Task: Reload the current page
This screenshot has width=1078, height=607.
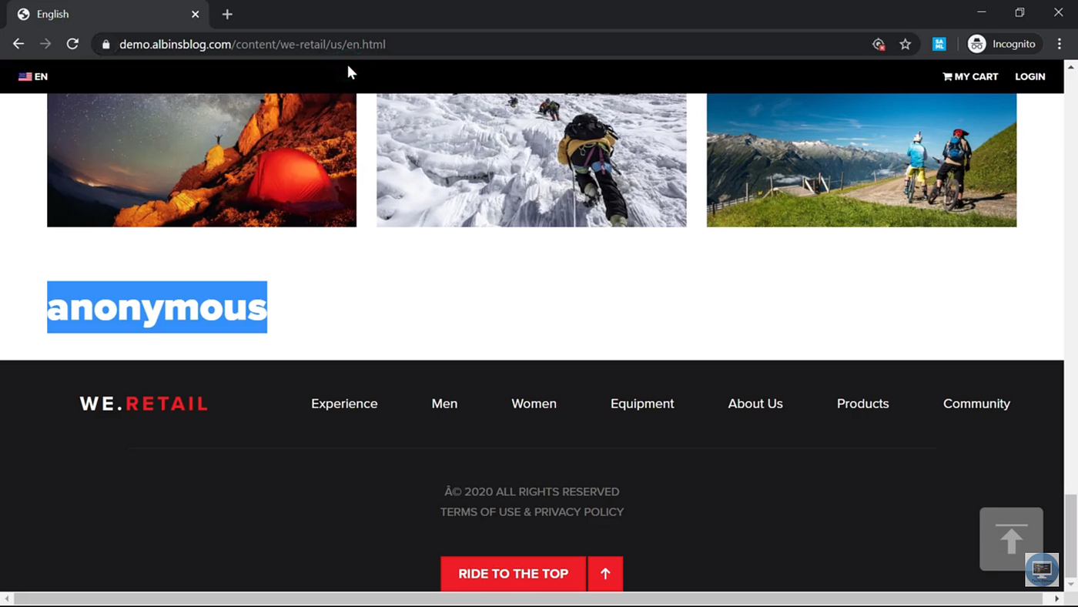Action: (72, 44)
